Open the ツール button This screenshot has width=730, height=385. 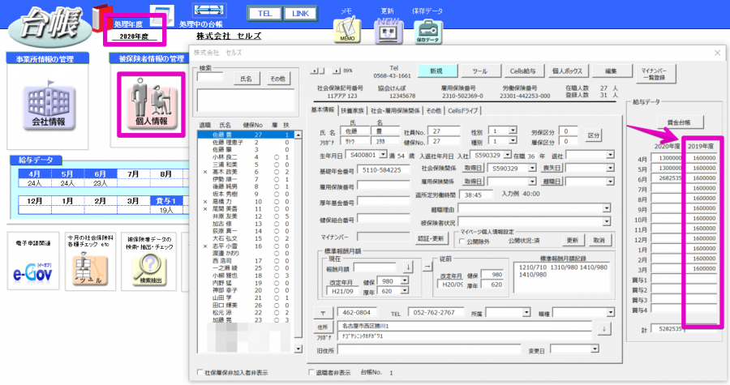pyautogui.click(x=479, y=71)
